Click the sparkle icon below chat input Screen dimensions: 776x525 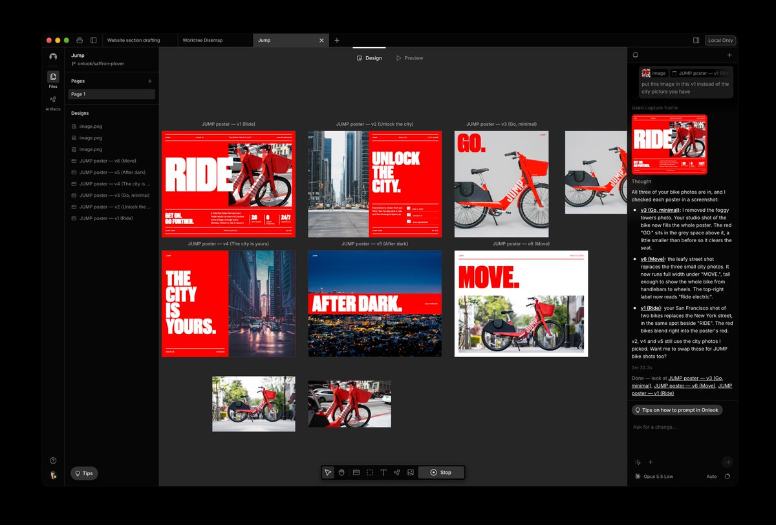pyautogui.click(x=638, y=462)
